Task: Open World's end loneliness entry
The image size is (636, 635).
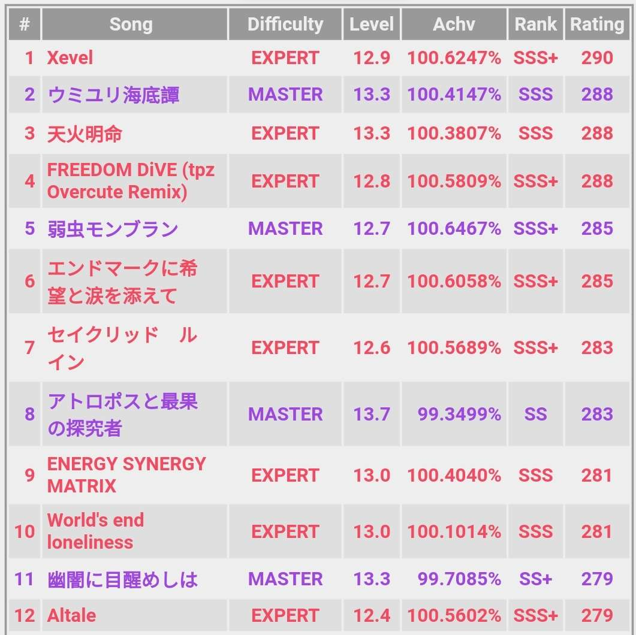Action: (95, 531)
